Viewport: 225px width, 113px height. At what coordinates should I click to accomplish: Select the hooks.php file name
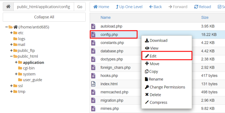pos(109,76)
